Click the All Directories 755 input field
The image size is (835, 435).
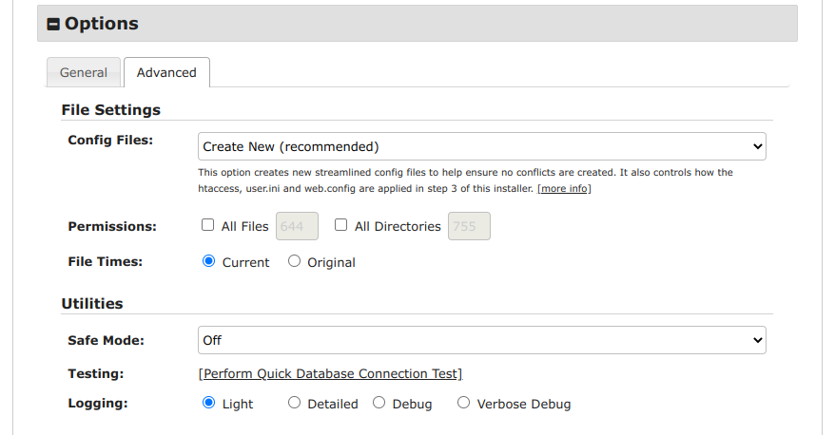[x=469, y=226]
